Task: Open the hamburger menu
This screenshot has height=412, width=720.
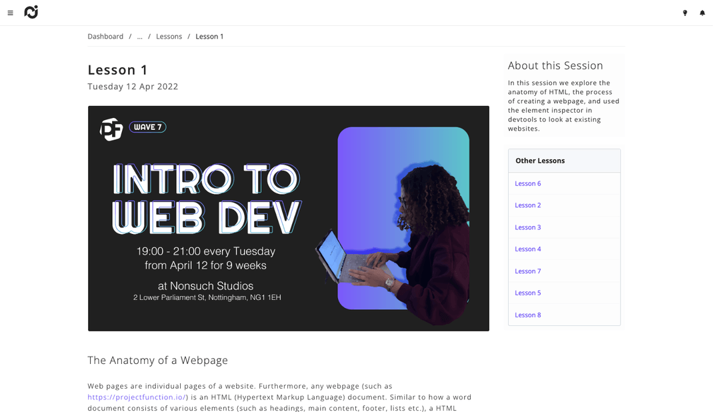Action: point(10,13)
